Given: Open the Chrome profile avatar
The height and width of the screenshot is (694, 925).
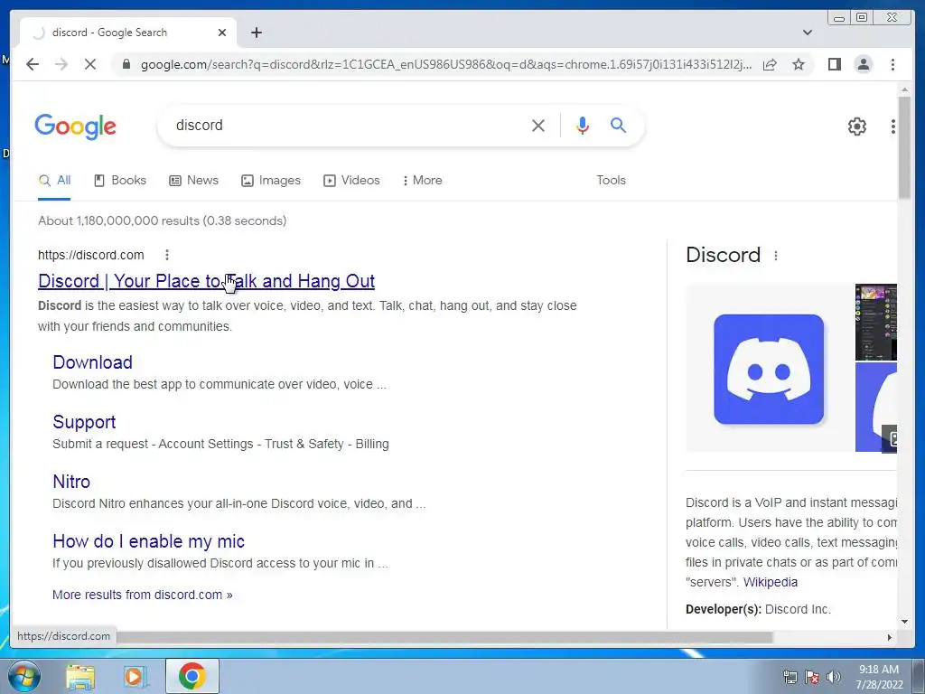Looking at the screenshot, I should click(x=863, y=64).
